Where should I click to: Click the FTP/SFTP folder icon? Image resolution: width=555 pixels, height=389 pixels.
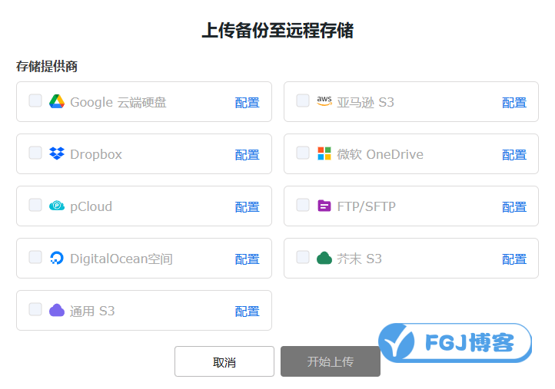point(324,206)
